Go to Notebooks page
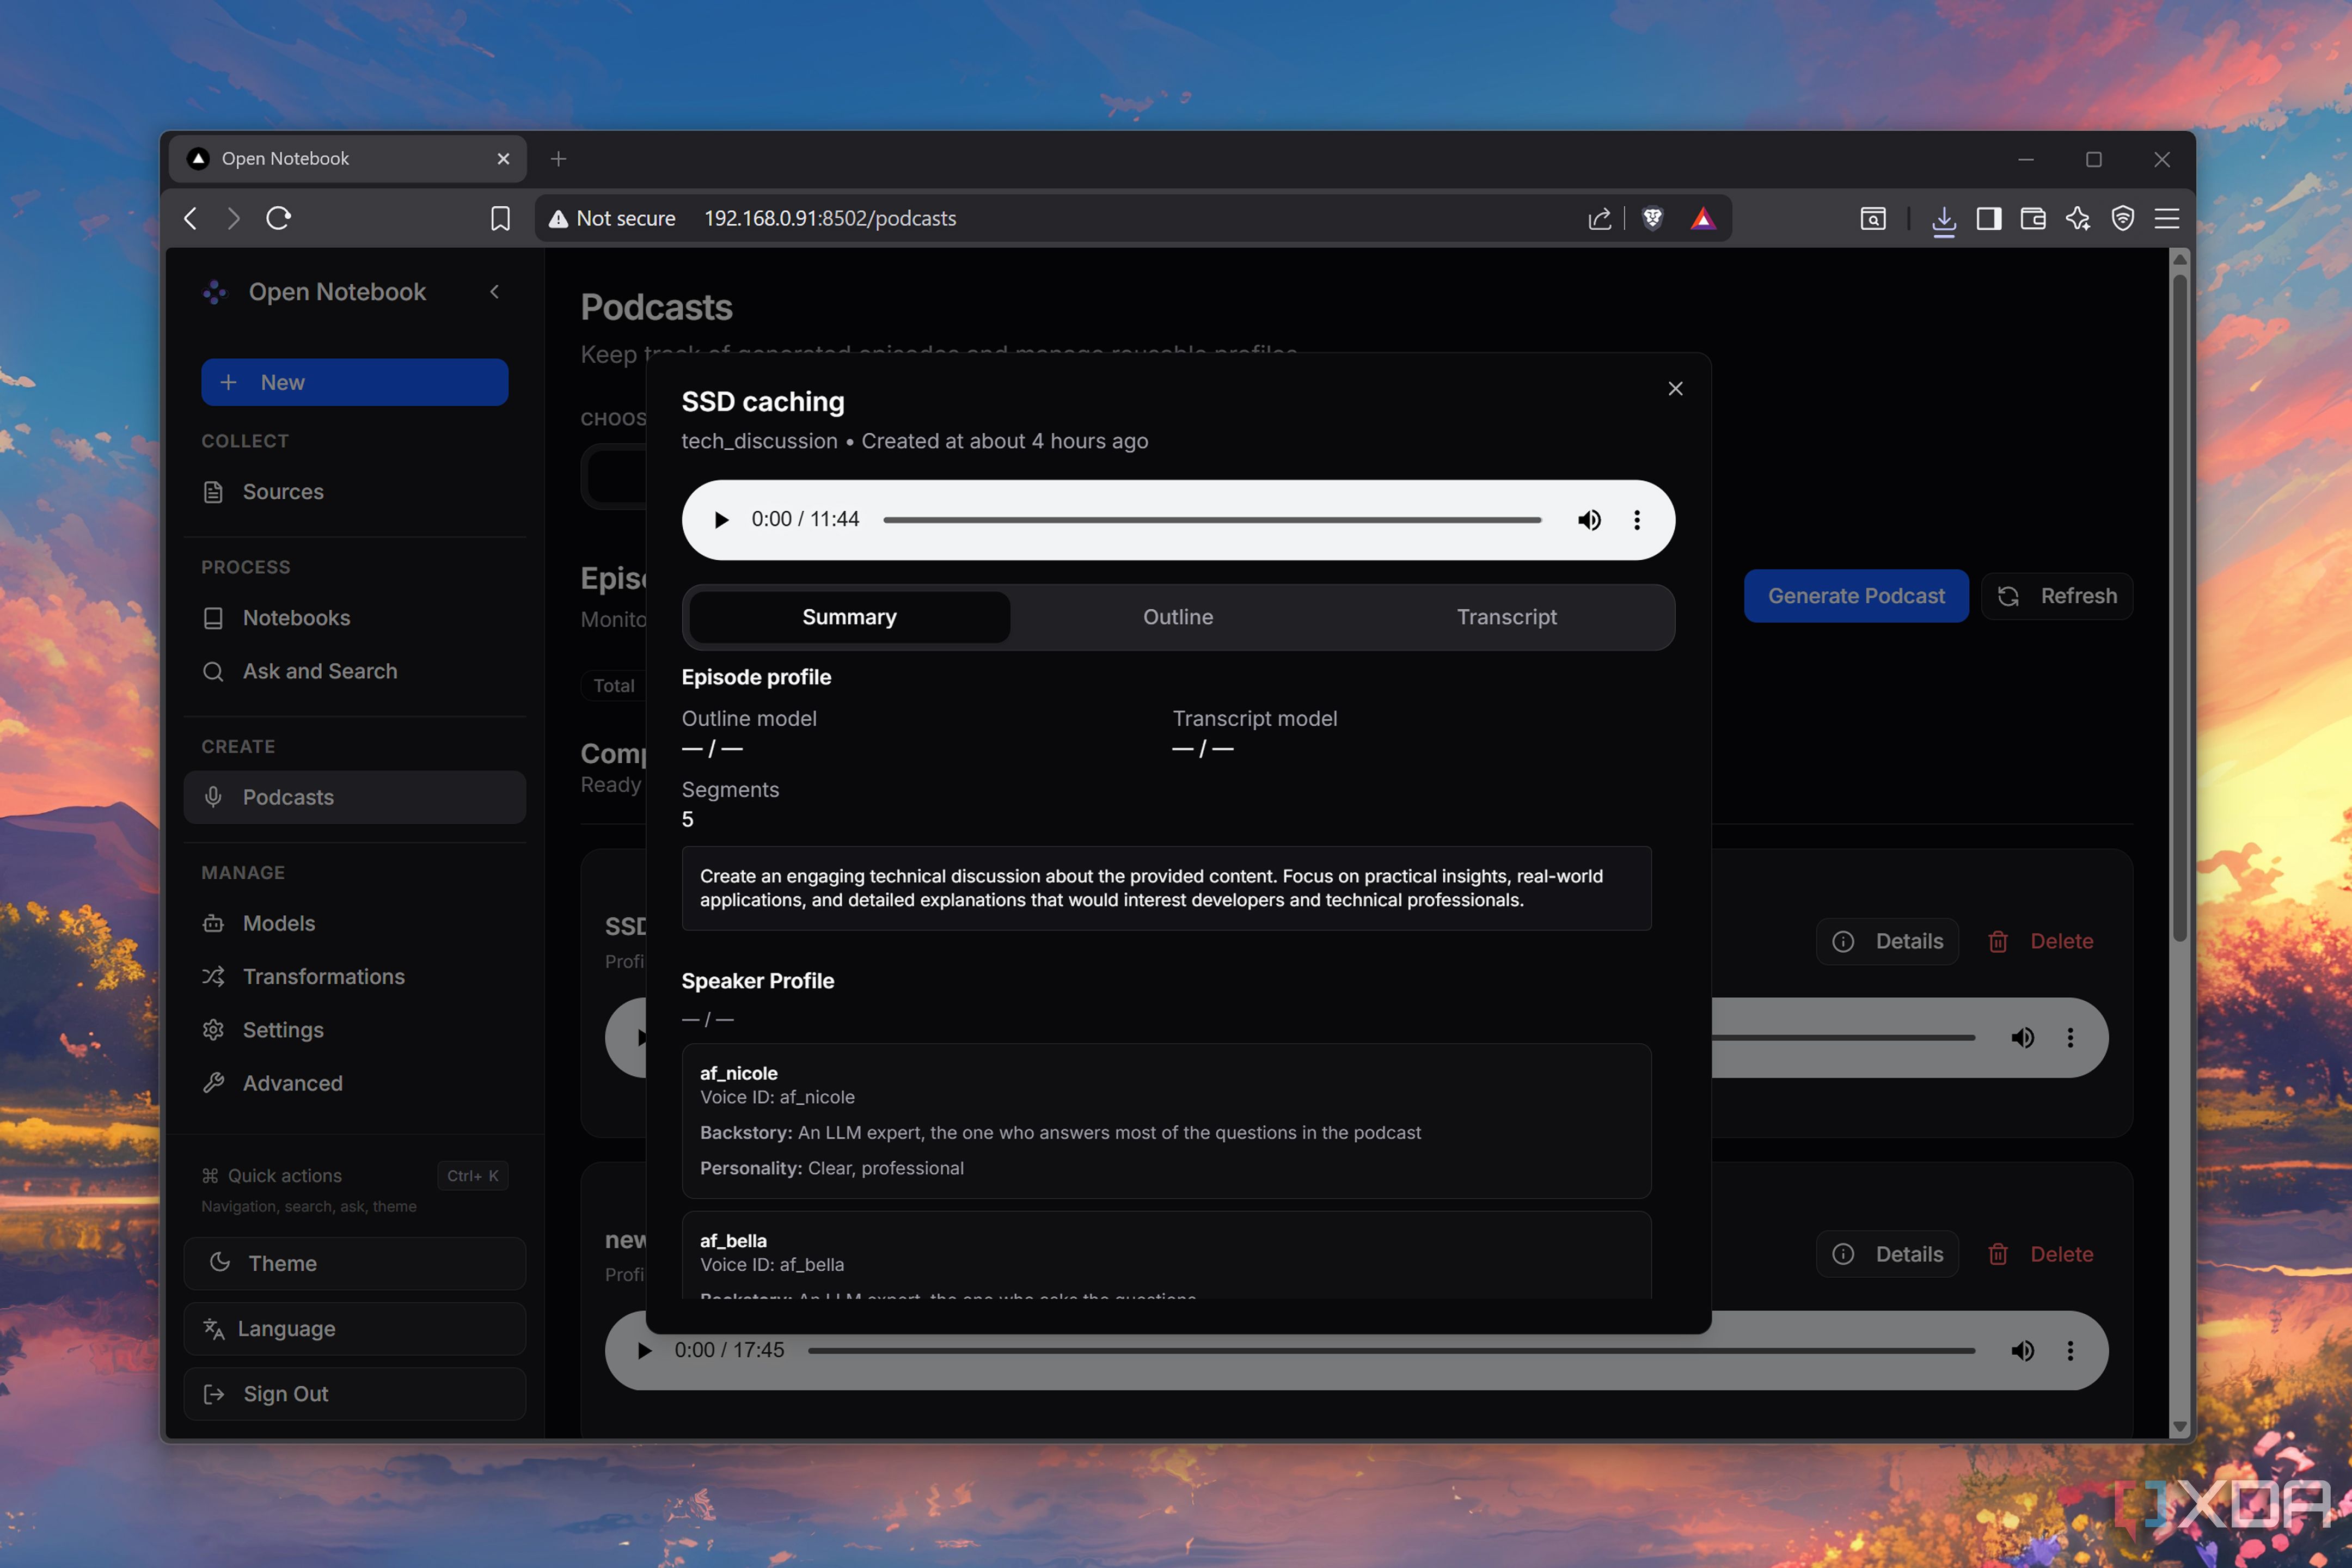 click(355, 618)
